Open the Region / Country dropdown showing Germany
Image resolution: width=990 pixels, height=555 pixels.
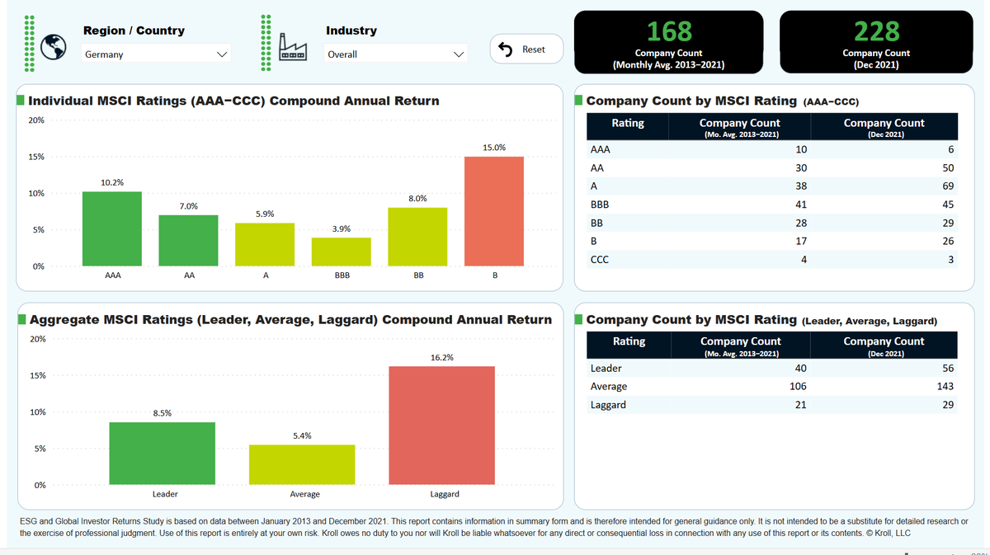157,54
